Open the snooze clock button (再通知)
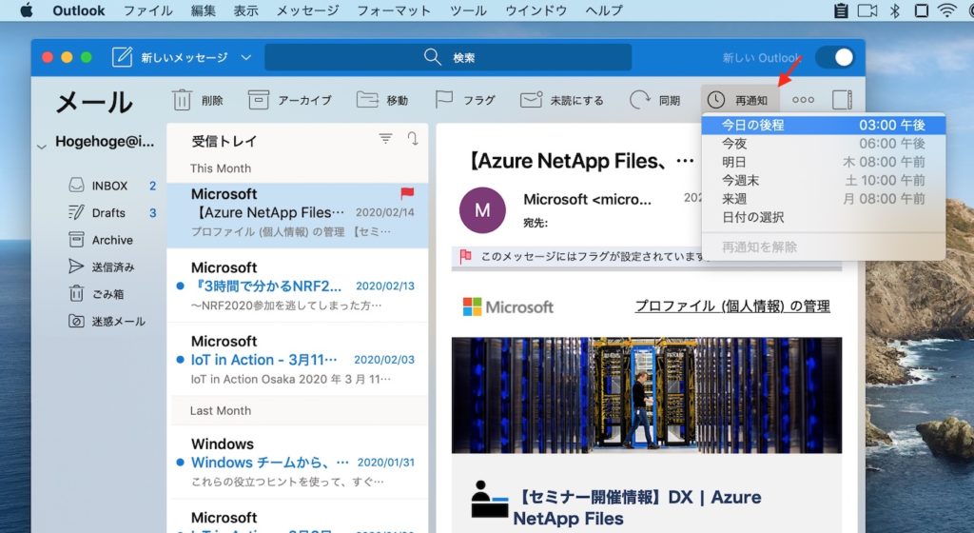This screenshot has width=974, height=533. [x=739, y=100]
